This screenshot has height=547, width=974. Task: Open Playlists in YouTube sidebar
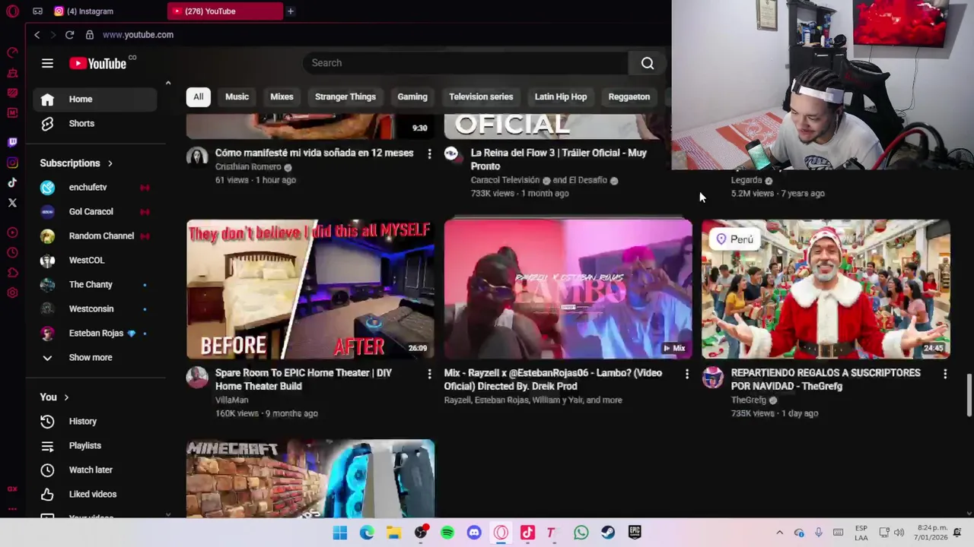(94, 445)
